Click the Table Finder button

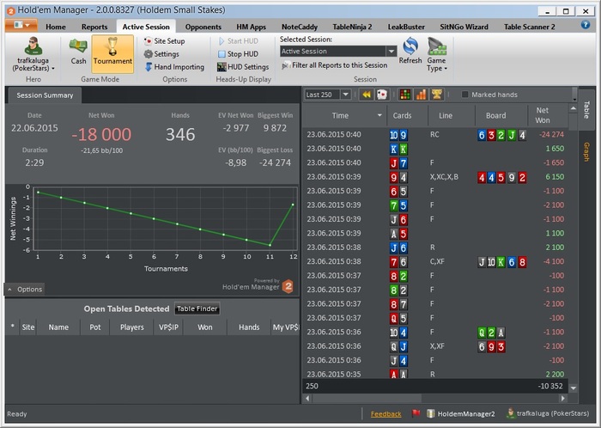(197, 309)
